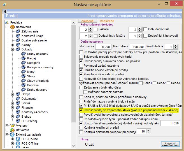Click the Výstupy folder icon
The image size is (184, 151).
pyautogui.click(x=12, y=126)
